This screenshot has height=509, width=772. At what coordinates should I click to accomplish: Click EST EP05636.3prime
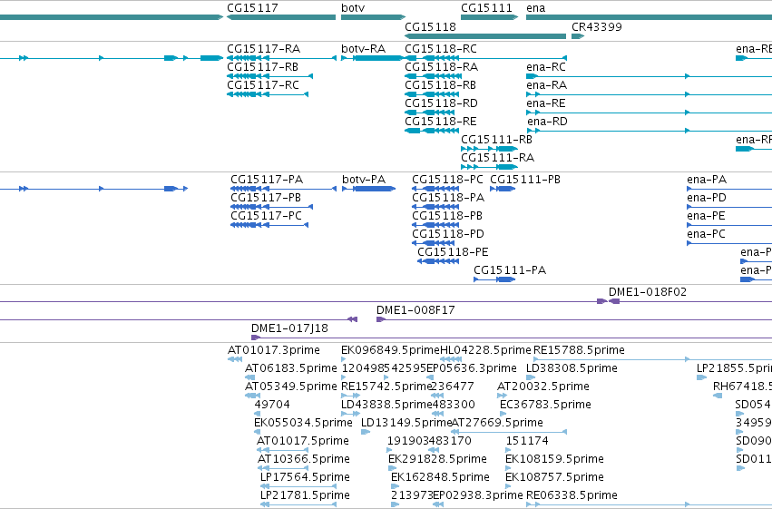point(471,368)
